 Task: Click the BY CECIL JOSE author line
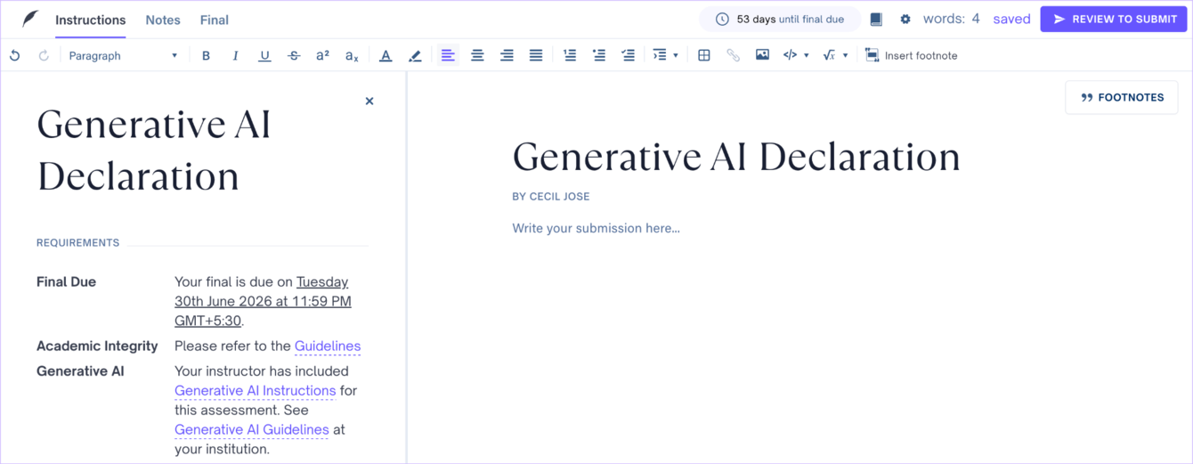tap(551, 196)
